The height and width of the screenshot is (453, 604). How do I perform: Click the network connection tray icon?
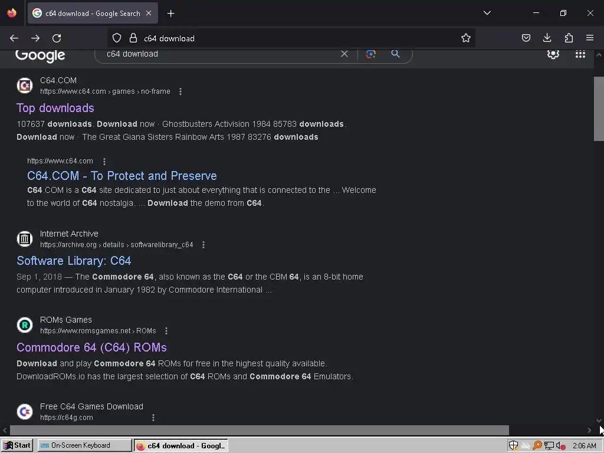[x=549, y=446]
